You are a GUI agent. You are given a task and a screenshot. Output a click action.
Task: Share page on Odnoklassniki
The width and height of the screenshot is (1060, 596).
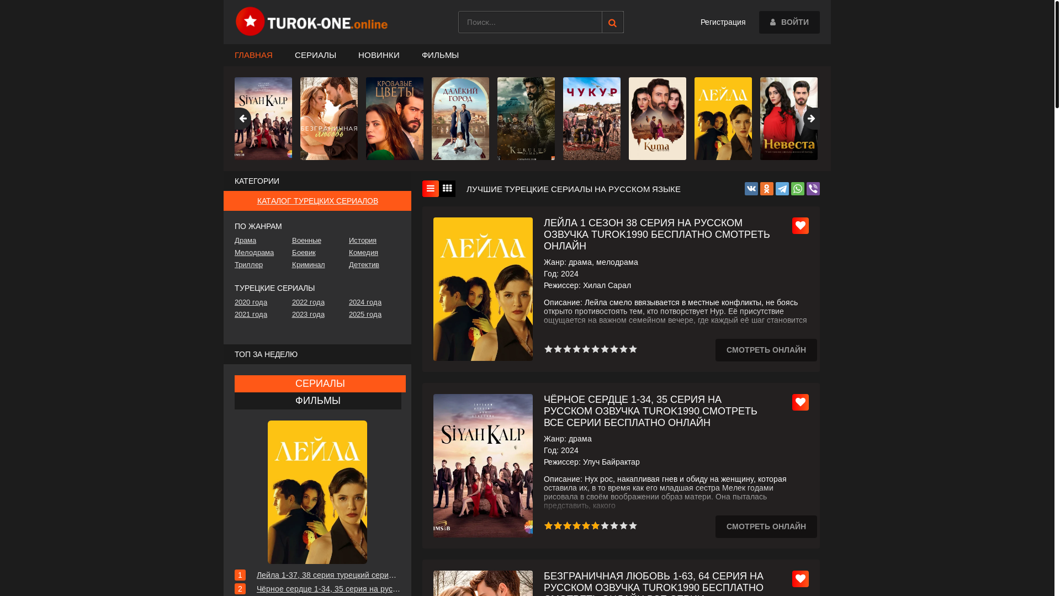pos(767,189)
